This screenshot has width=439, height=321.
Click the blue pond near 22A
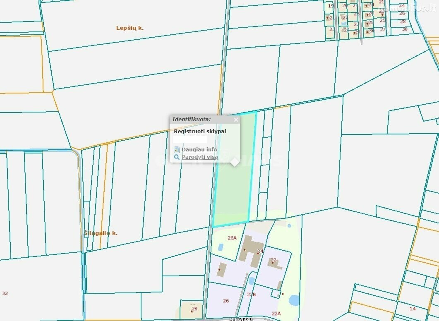point(294,299)
